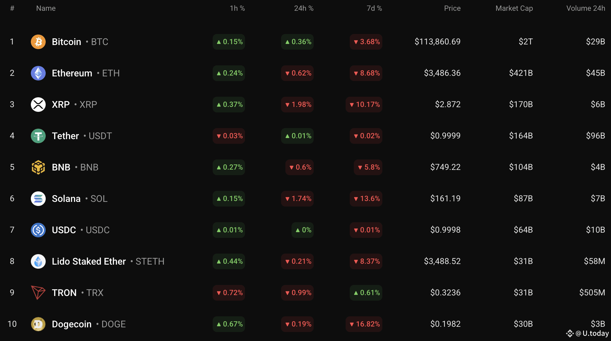This screenshot has width=611, height=341.
Task: Sort by the Price column header
Action: [452, 8]
